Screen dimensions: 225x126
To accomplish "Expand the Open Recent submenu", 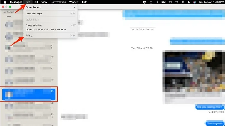I will pyautogui.click(x=50, y=7).
